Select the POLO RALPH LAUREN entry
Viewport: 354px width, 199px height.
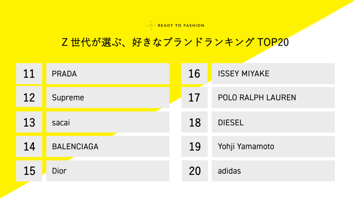pos(273,97)
